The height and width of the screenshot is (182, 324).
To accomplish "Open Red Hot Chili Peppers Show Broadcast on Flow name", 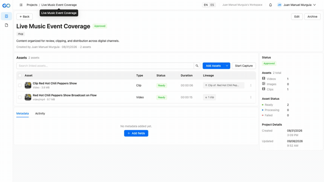I will coord(65,95).
